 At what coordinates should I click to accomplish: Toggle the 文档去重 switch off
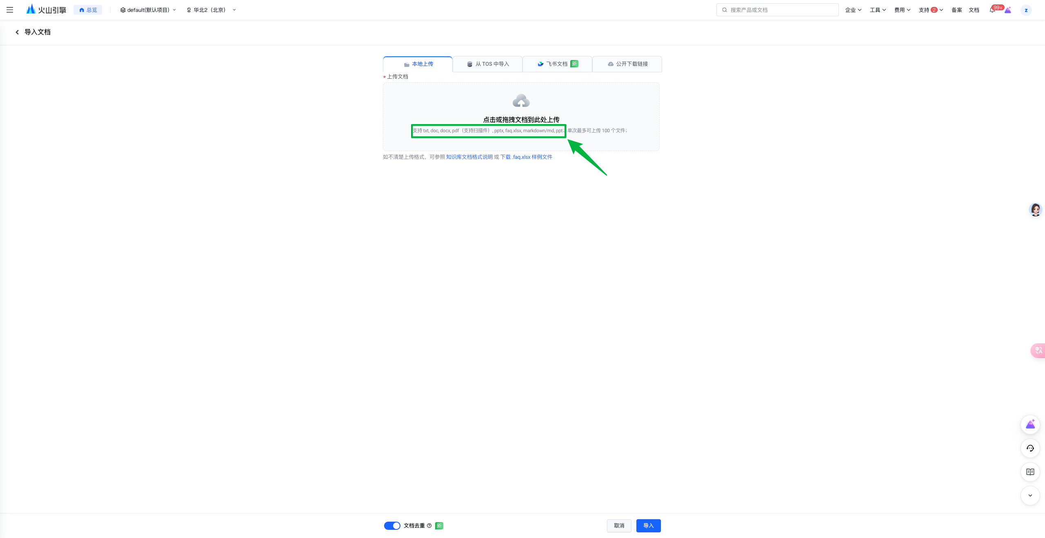pos(392,526)
